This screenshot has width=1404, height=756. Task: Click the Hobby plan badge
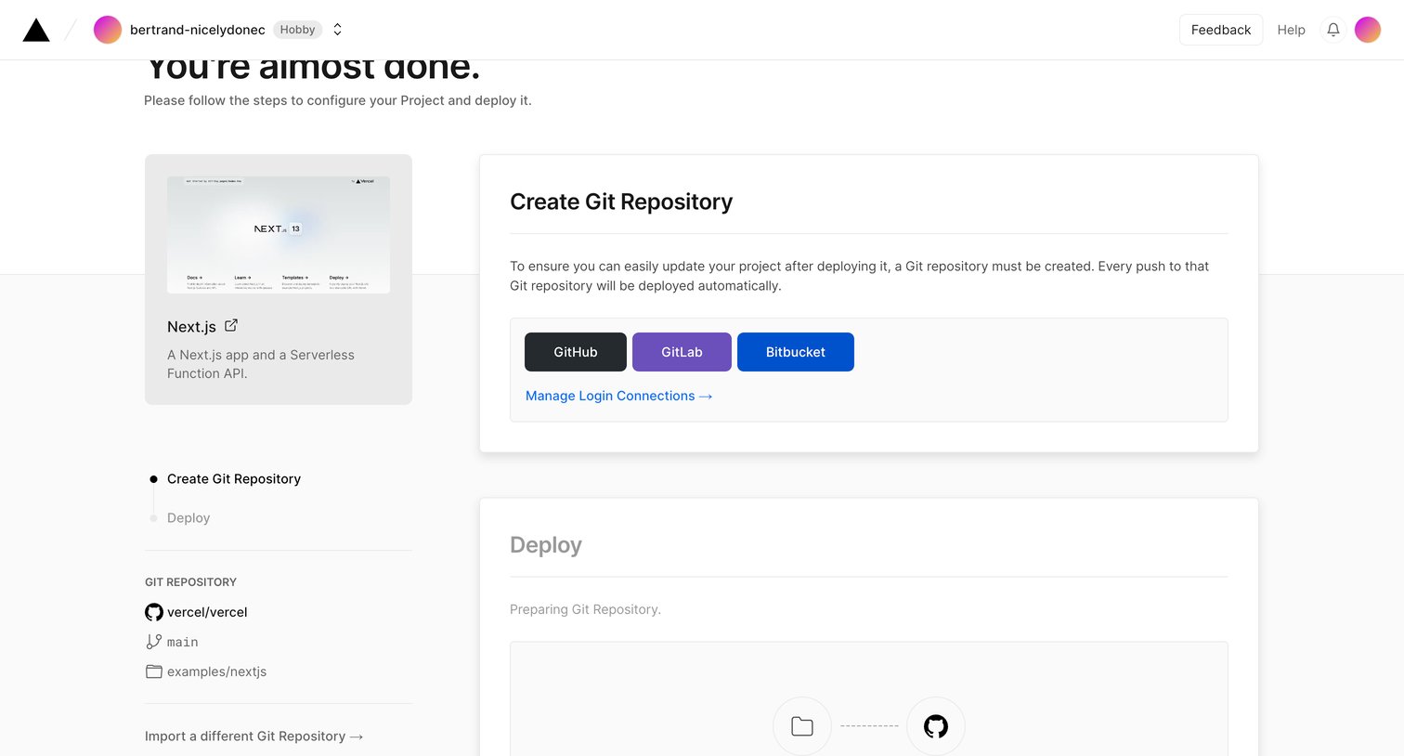(298, 30)
